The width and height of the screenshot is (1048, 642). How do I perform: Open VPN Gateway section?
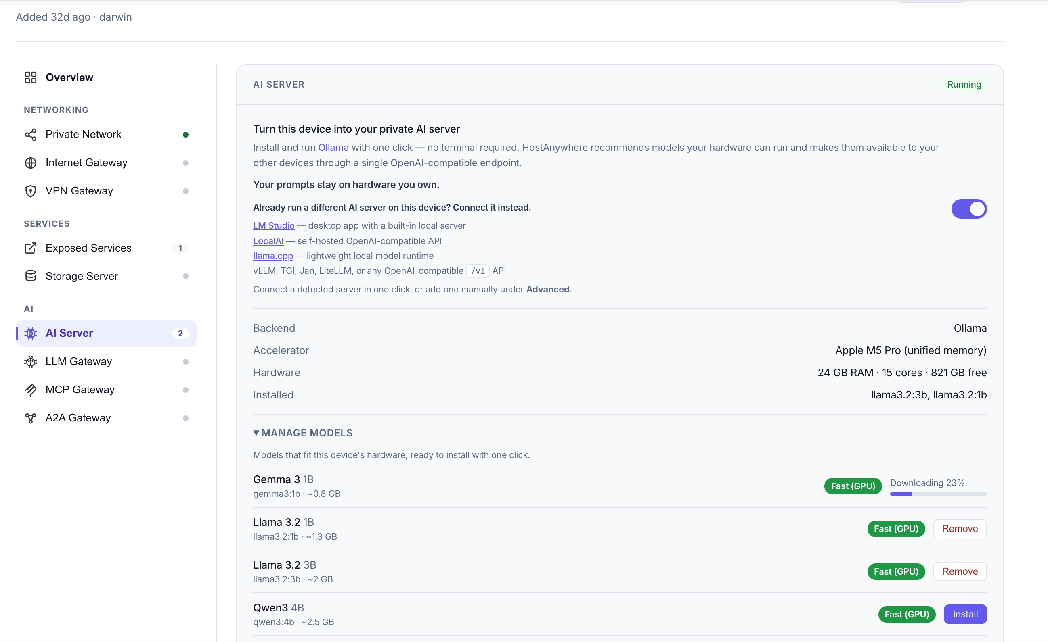pos(106,191)
